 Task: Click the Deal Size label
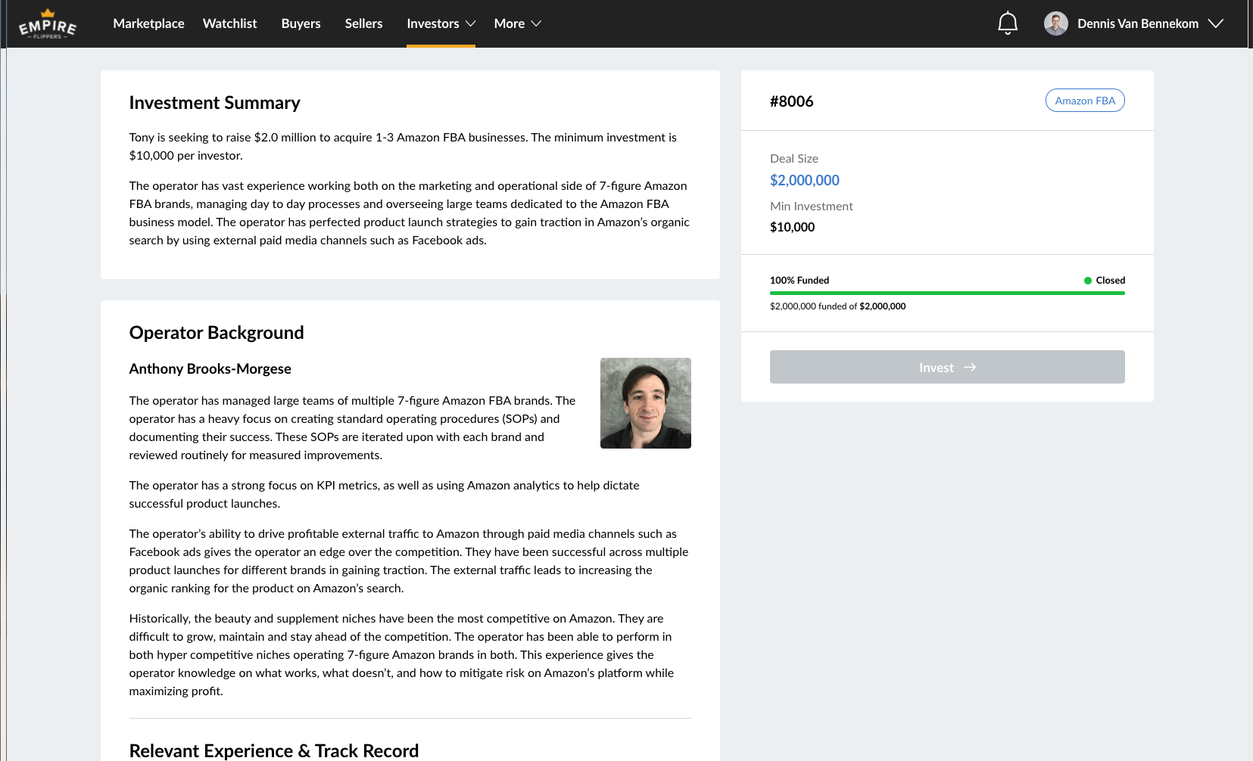coord(794,158)
